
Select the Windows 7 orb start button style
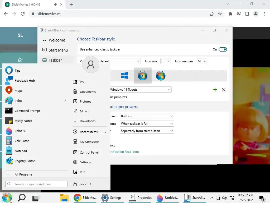click(143, 76)
